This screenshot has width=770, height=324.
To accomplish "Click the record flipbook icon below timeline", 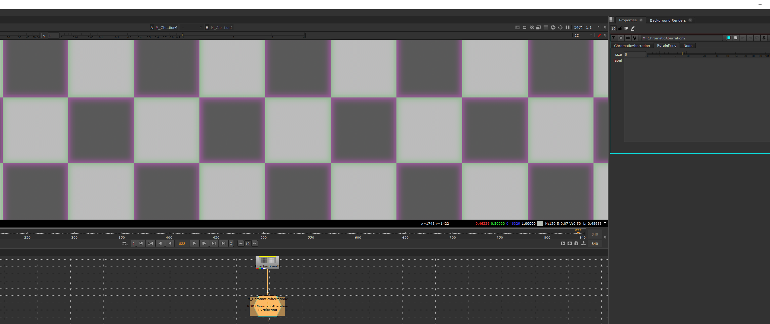I will 569,243.
